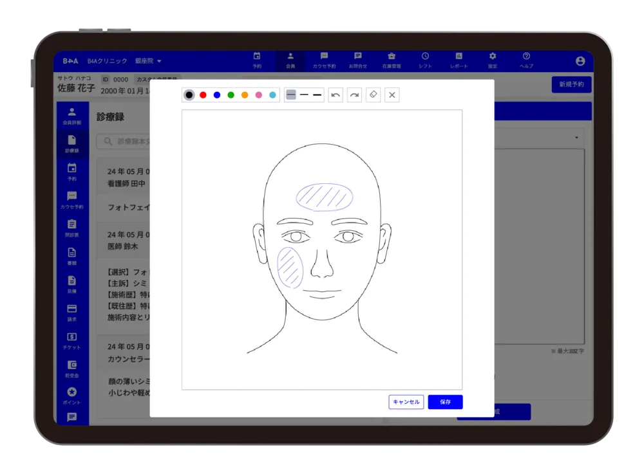Redo the last drawing stroke
This screenshot has height=474, width=644.
tap(354, 95)
